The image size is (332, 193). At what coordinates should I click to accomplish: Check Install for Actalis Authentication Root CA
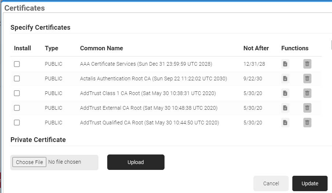click(17, 79)
